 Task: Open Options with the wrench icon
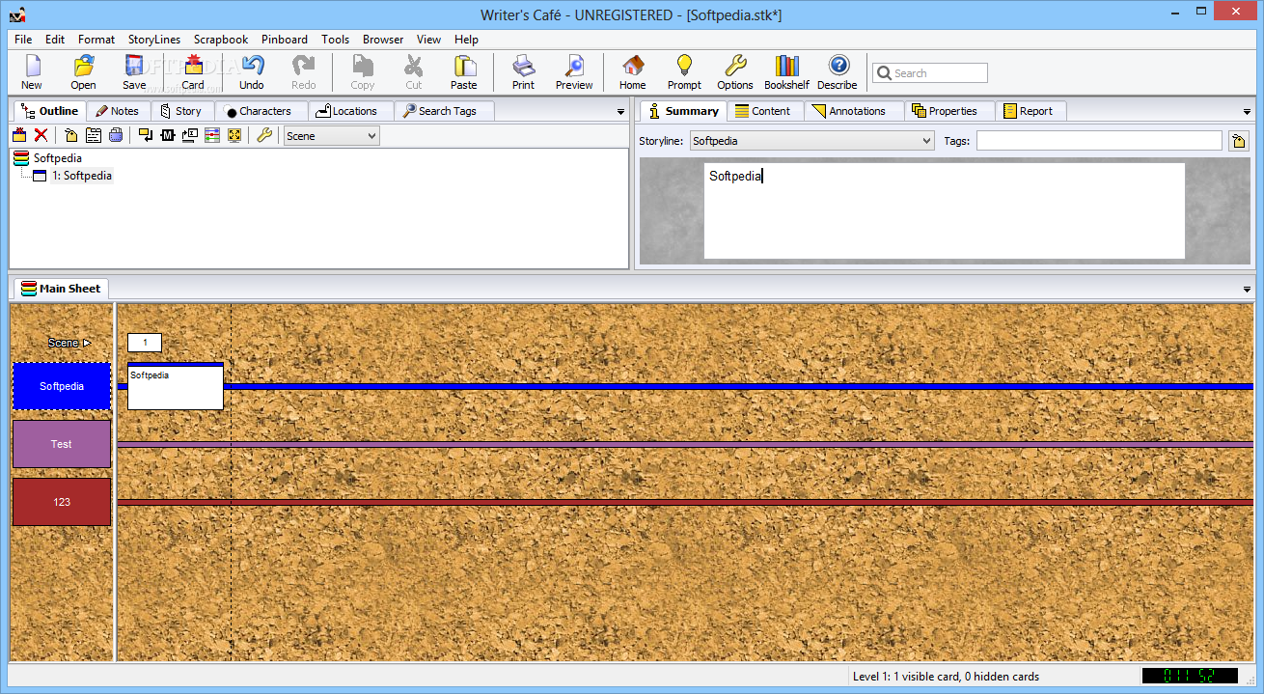point(735,72)
